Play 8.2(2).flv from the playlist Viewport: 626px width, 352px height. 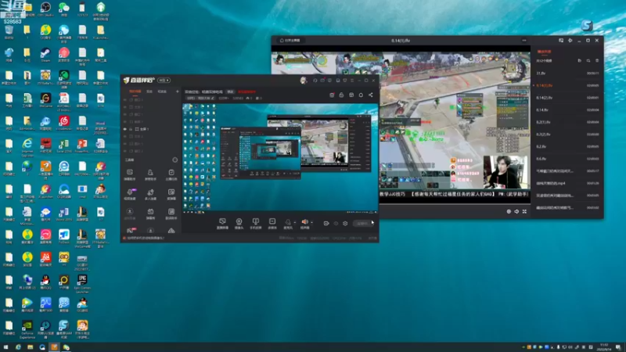(x=567, y=135)
